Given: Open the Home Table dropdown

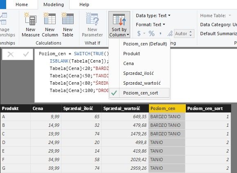Looking at the screenshot, I should [216, 16].
